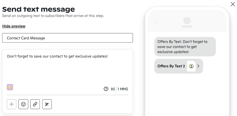Click the avatar in the phone preview header
Image resolution: width=237 pixels, height=116 pixels.
pos(187,22)
